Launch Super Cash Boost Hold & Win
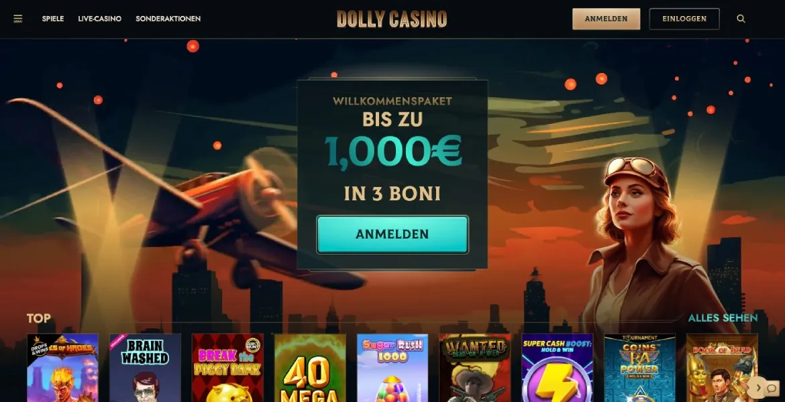 click(557, 368)
